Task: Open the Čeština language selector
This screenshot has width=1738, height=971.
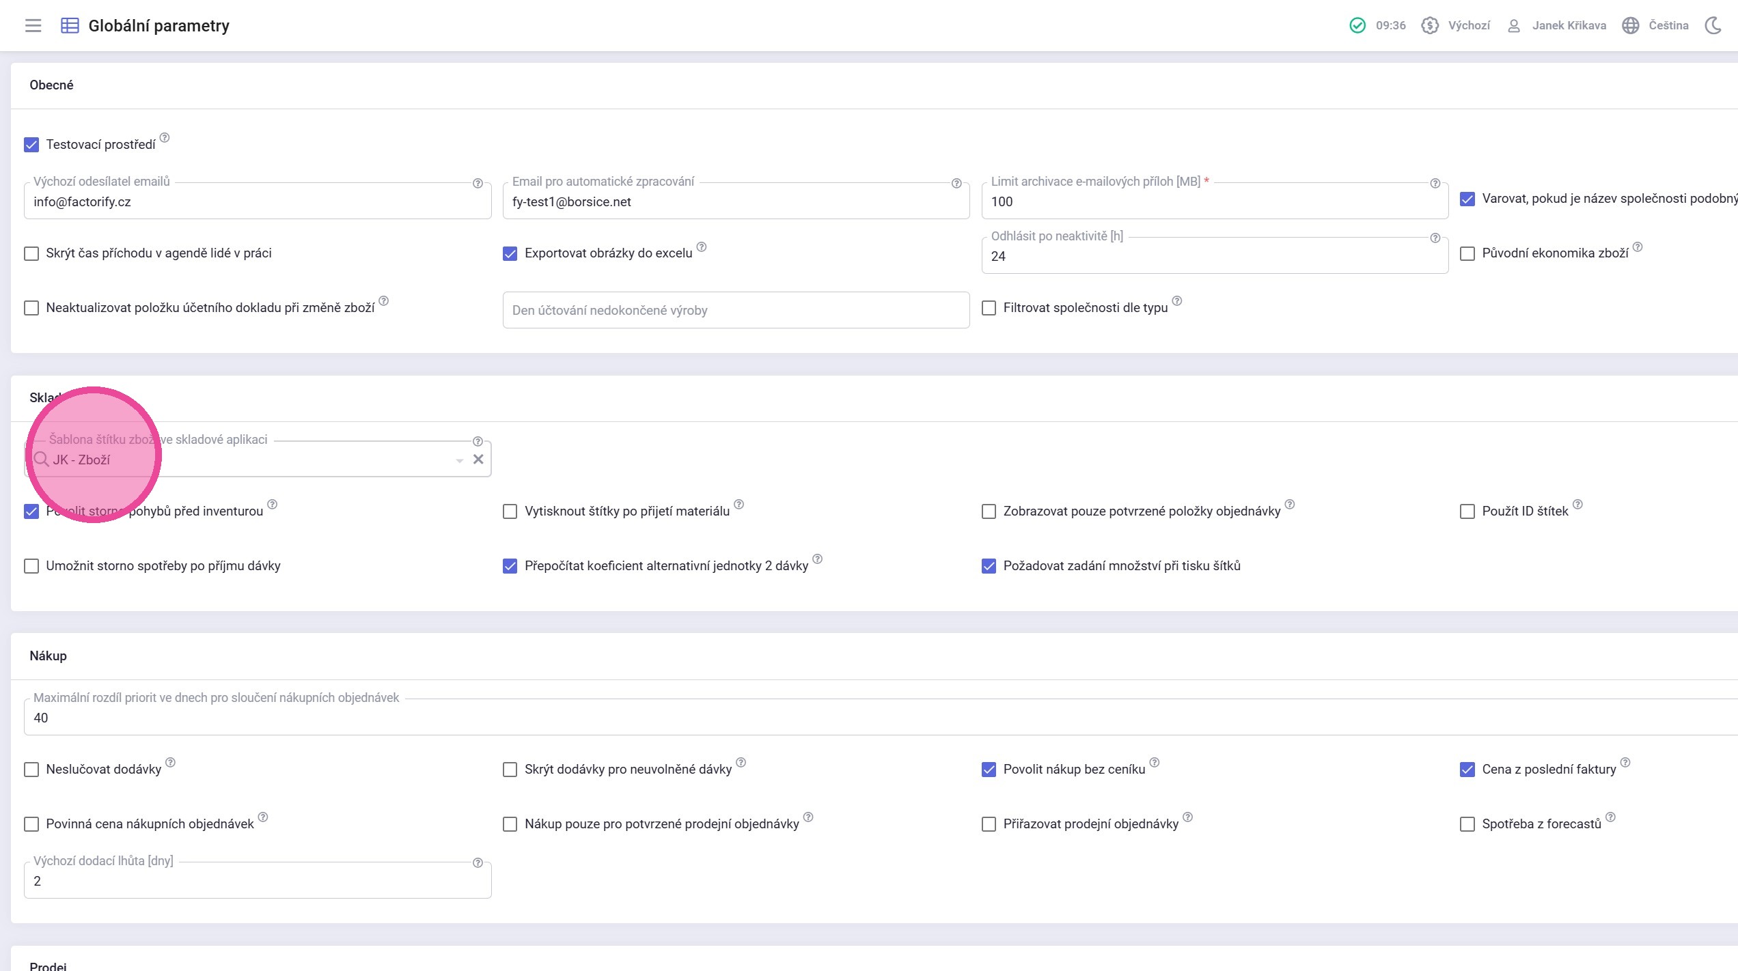Action: coord(1668,25)
